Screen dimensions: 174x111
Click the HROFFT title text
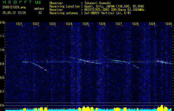[17, 2]
